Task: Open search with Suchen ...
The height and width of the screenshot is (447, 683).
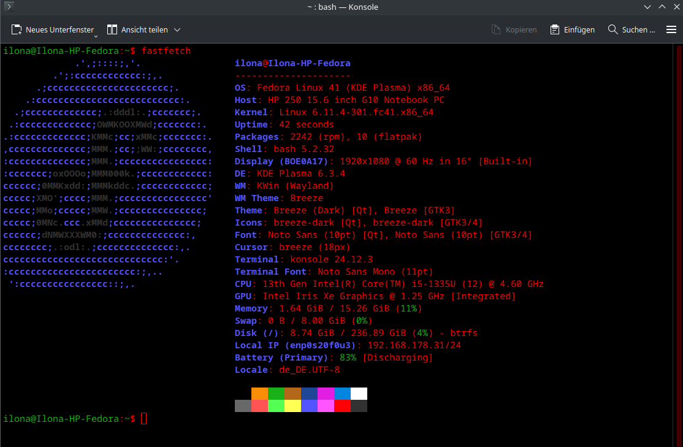Action: click(631, 29)
